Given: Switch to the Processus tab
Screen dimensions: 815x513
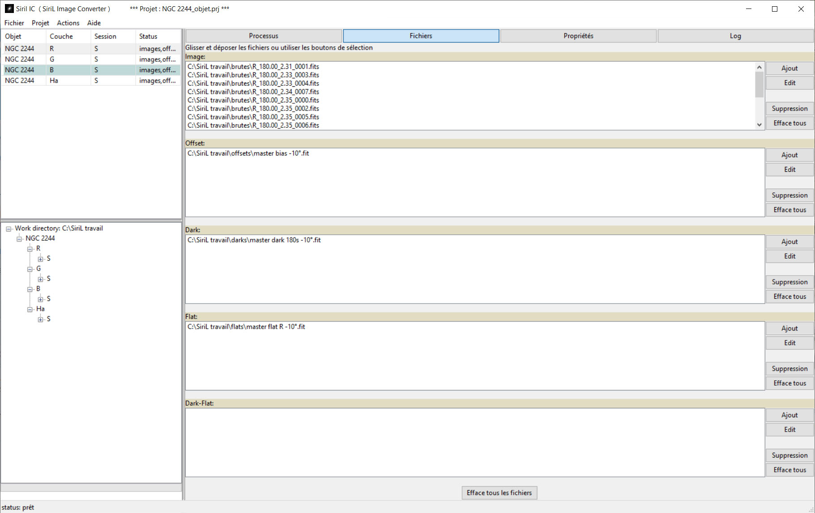Looking at the screenshot, I should 264,36.
